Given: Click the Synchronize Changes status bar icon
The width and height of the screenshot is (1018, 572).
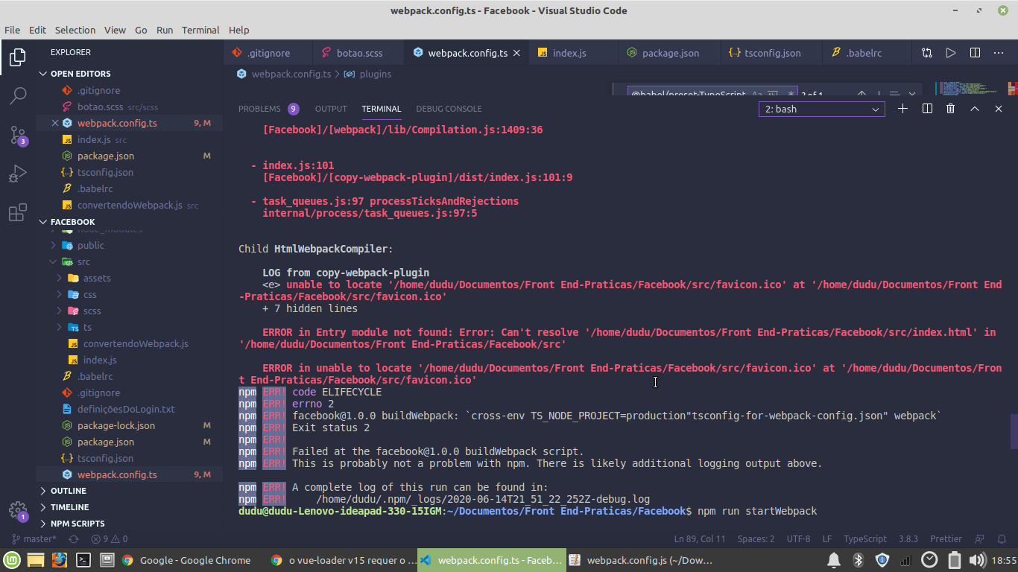Looking at the screenshot, I should [74, 538].
